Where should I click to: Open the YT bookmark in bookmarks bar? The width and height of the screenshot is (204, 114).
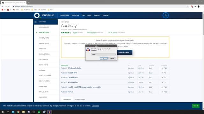4,10
